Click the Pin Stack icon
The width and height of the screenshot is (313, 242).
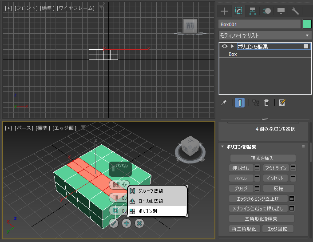pos(224,103)
